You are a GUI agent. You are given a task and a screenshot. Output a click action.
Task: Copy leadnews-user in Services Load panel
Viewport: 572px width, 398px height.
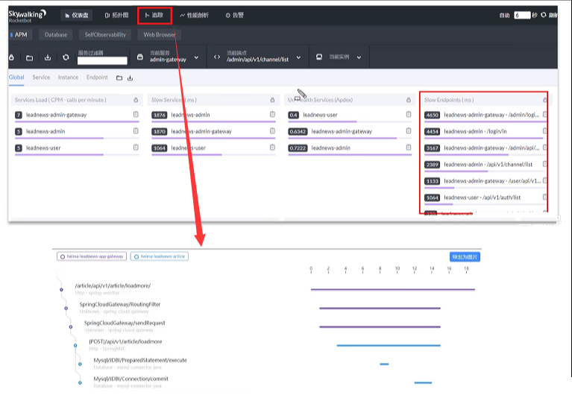[x=136, y=148]
